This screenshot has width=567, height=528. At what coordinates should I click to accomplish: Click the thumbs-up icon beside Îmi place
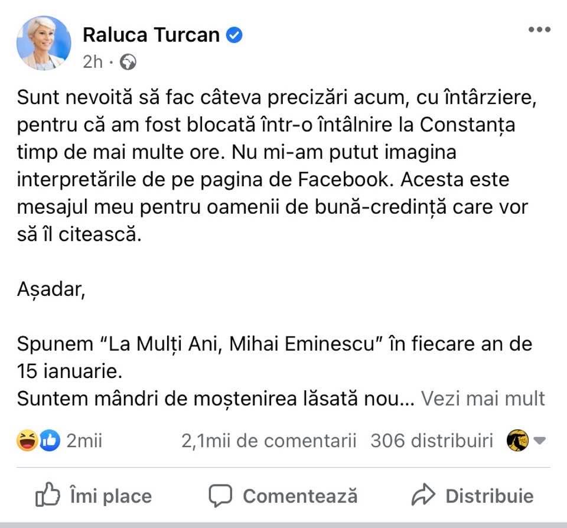point(47,496)
